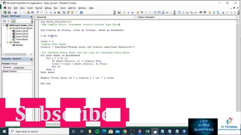Open the Object Browser icon
Viewport: 241px width, 135px height.
[72, 12]
